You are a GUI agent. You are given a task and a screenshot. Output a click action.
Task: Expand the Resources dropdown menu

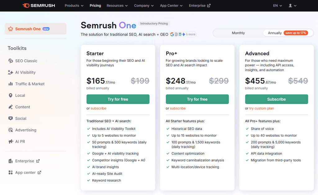[x=117, y=6]
